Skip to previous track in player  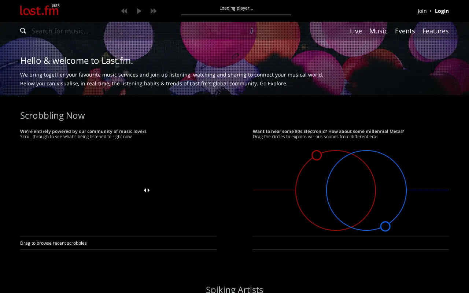pyautogui.click(x=124, y=11)
